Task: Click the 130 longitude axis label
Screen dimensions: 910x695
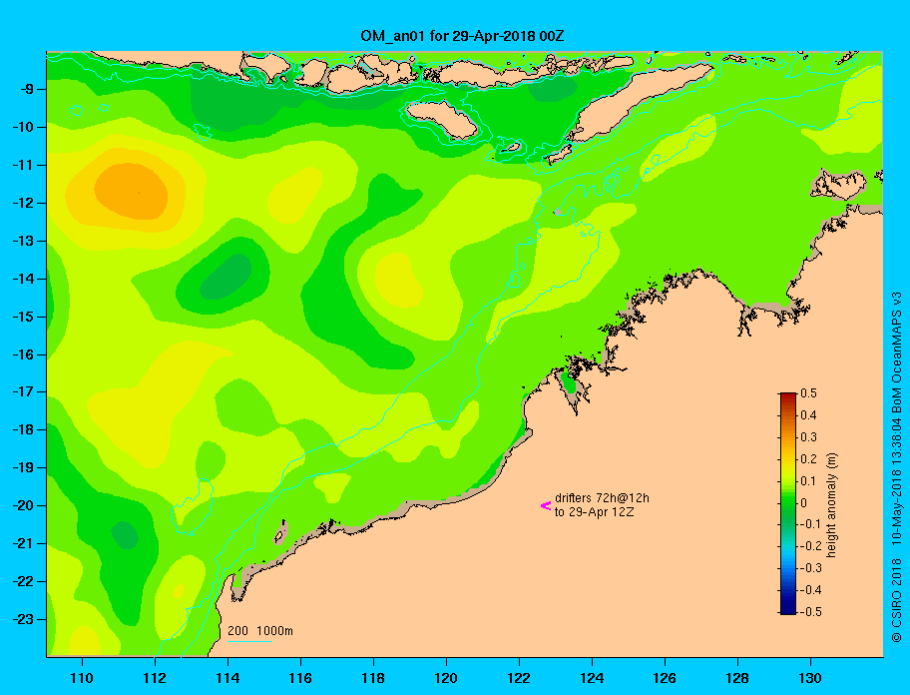Action: (810, 678)
